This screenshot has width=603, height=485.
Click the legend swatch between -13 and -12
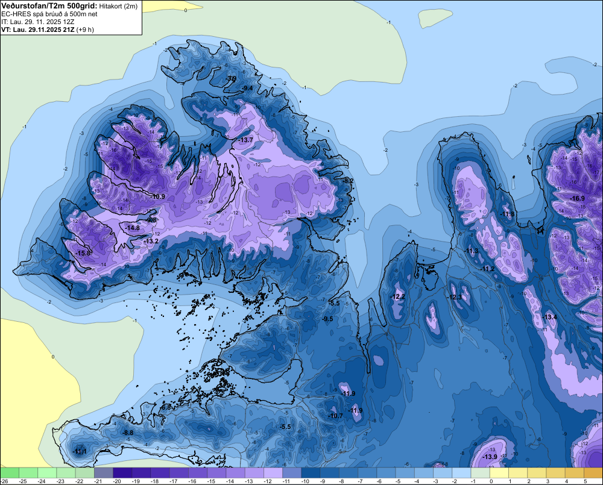[254, 473]
